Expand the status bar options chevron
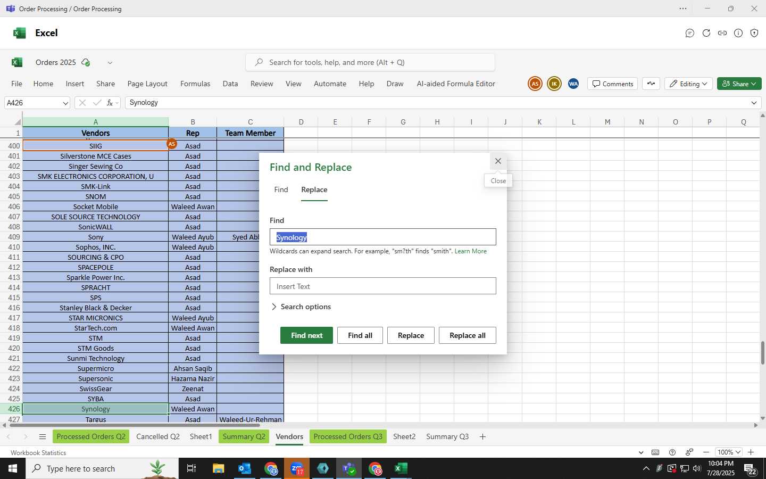The width and height of the screenshot is (766, 479). click(x=641, y=452)
